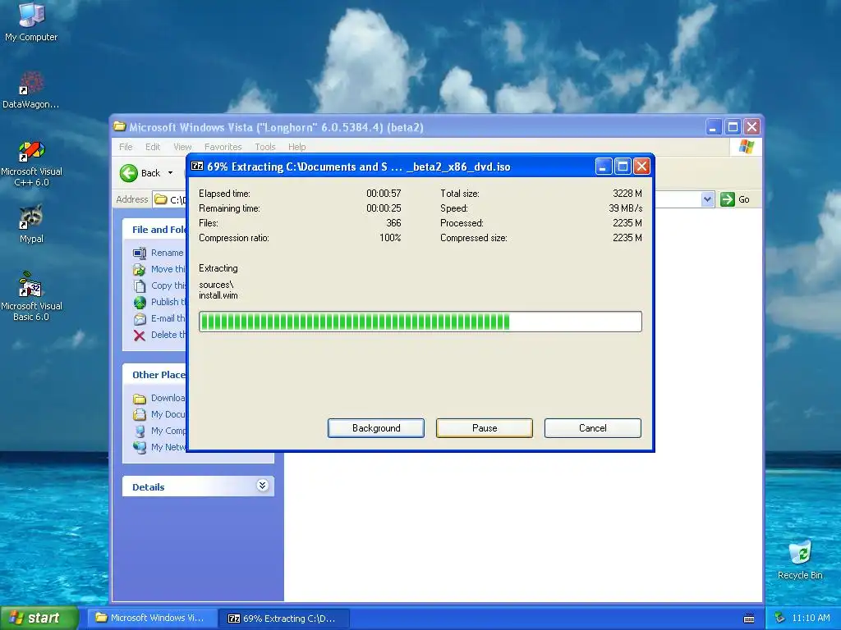Click the keyboard icon in system tray
This screenshot has width=841, height=630.
pyautogui.click(x=749, y=619)
